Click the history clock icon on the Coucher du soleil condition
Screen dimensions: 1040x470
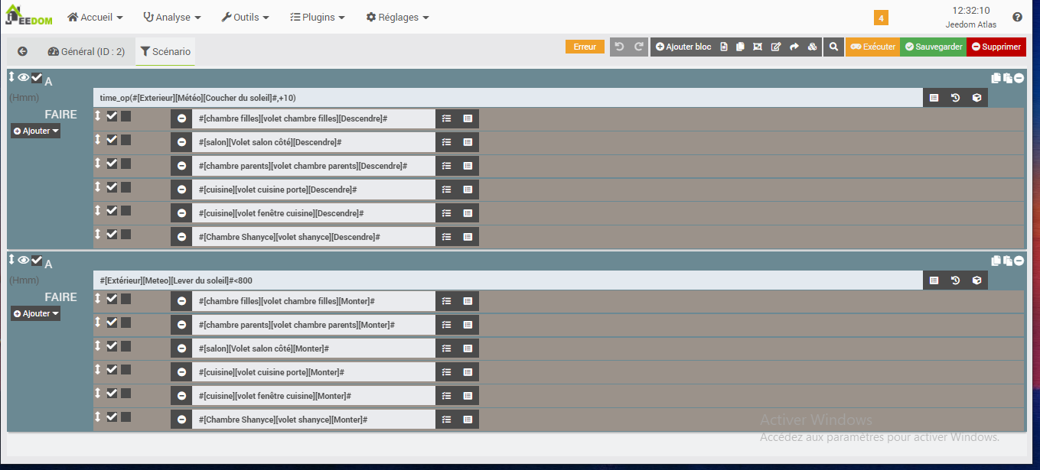pyautogui.click(x=955, y=98)
